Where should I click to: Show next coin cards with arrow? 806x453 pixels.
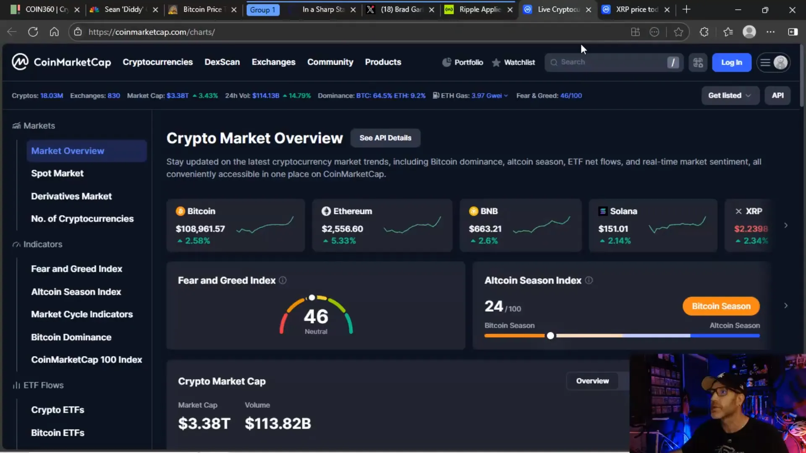click(x=786, y=225)
